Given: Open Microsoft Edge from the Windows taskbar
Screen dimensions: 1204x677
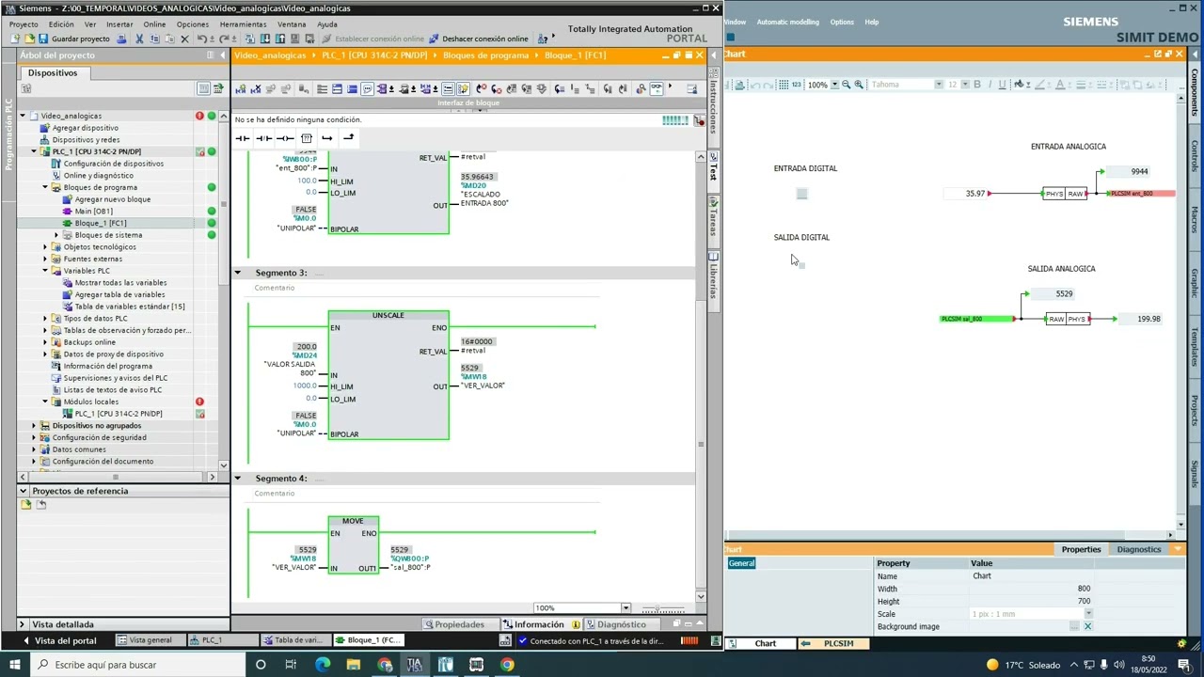Looking at the screenshot, I should pyautogui.click(x=323, y=665).
